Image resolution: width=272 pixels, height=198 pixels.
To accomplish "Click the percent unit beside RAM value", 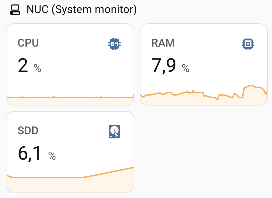I will point(186,68).
